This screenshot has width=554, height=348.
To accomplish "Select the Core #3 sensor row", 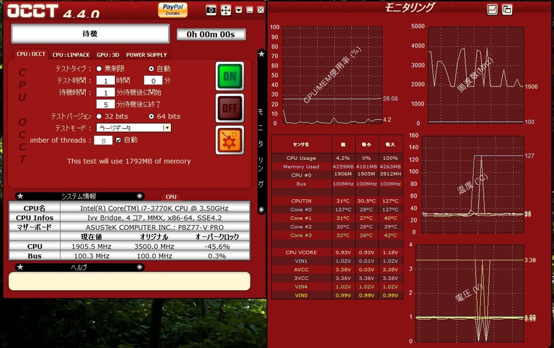I will click(x=337, y=235).
